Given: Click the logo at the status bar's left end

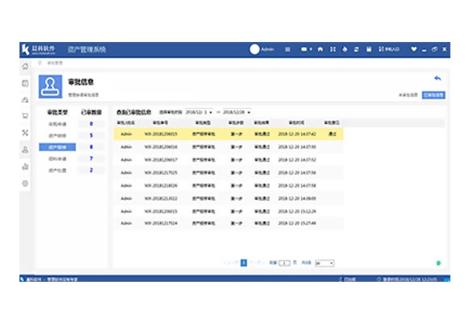Looking at the screenshot, I should point(22,279).
